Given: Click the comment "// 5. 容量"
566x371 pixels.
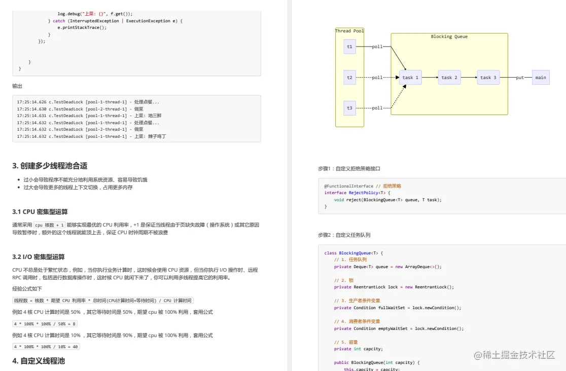Looking at the screenshot, I should pos(346,342).
